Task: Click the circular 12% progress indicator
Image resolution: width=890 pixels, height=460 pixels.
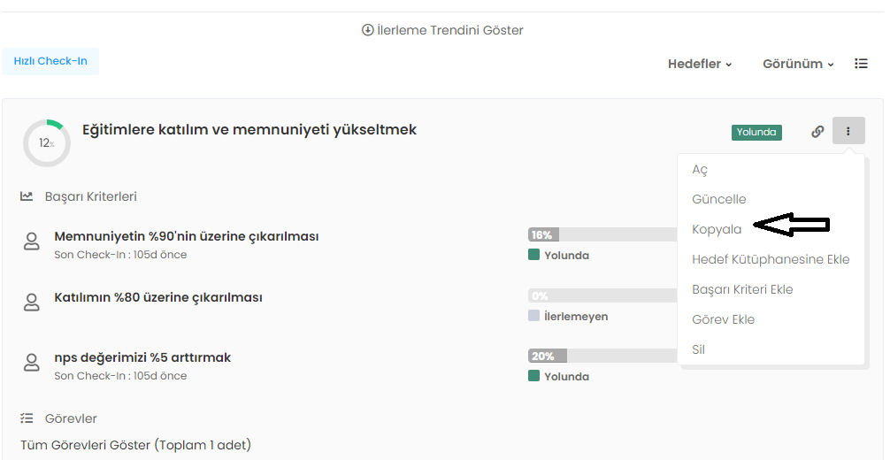Action: 46,143
